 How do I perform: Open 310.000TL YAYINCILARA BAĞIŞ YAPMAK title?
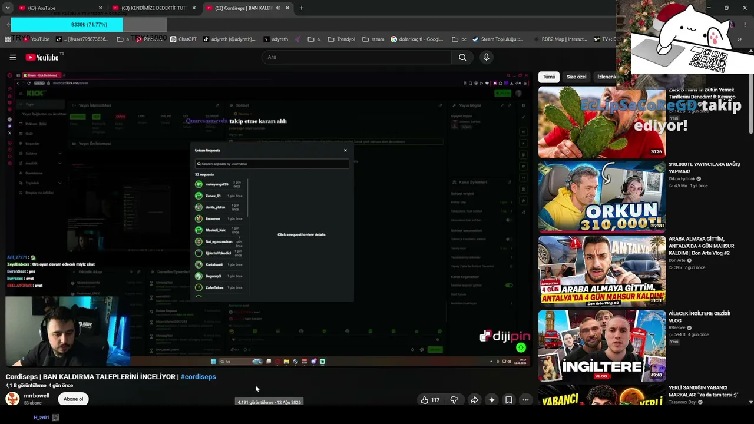[704, 168]
